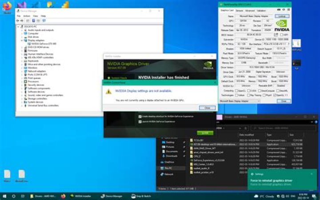Click the Help icon in Device Manager toolbar
This screenshot has height=200, width=320.
click(x=34, y=20)
